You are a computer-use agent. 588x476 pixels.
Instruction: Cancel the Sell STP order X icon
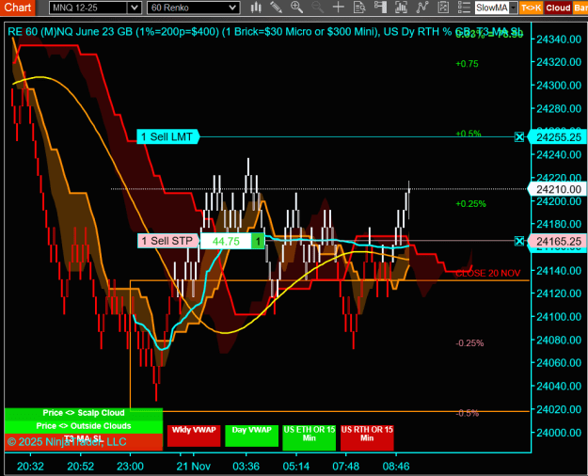pos(519,241)
